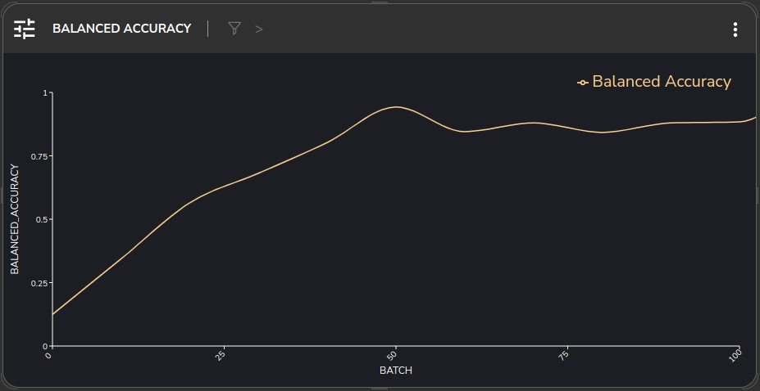Expand the chevron arrow beside the filter
The width and height of the screenshot is (760, 391).
click(259, 29)
